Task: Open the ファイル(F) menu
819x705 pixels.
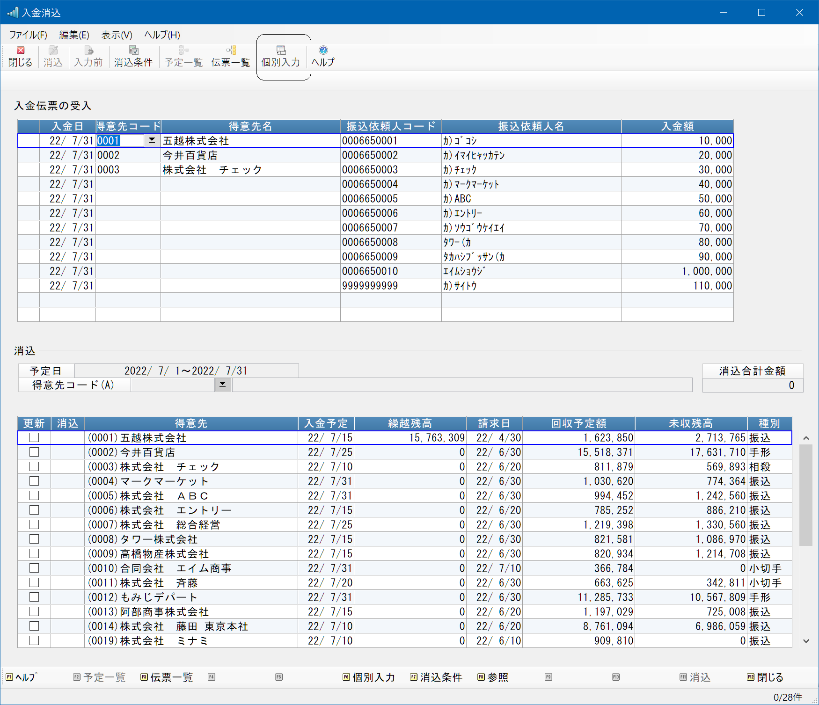Action: pos(28,35)
